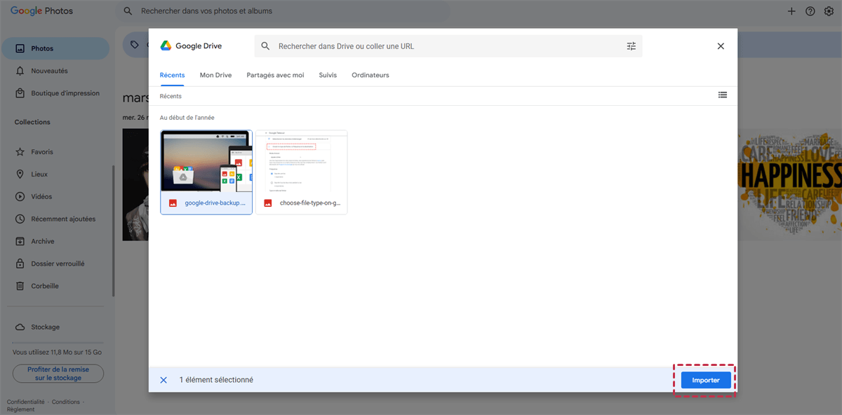The width and height of the screenshot is (842, 415).
Task: Click Profiter de la remise sur le stockage
Action: point(58,374)
